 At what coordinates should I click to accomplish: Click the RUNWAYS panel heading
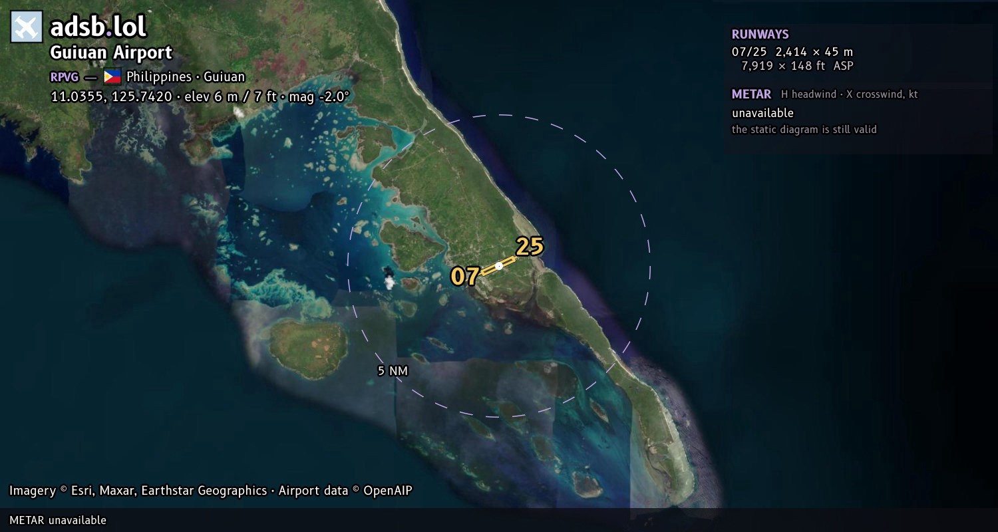click(x=760, y=35)
